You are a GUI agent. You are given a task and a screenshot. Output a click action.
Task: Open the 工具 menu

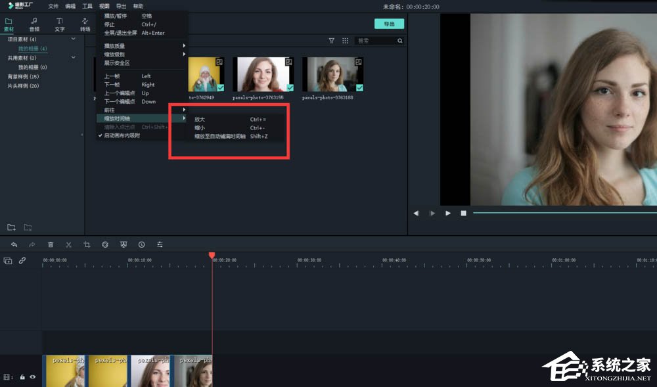tap(87, 7)
